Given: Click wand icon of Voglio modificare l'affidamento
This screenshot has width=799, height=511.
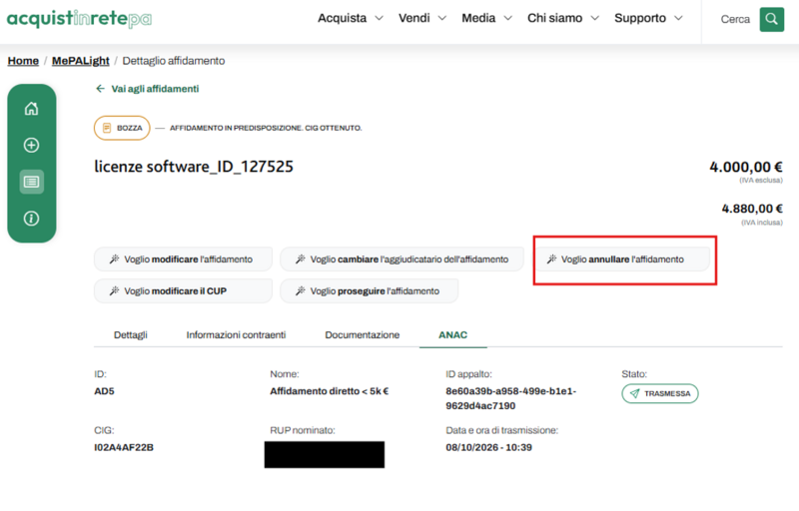Looking at the screenshot, I should pyautogui.click(x=114, y=259).
